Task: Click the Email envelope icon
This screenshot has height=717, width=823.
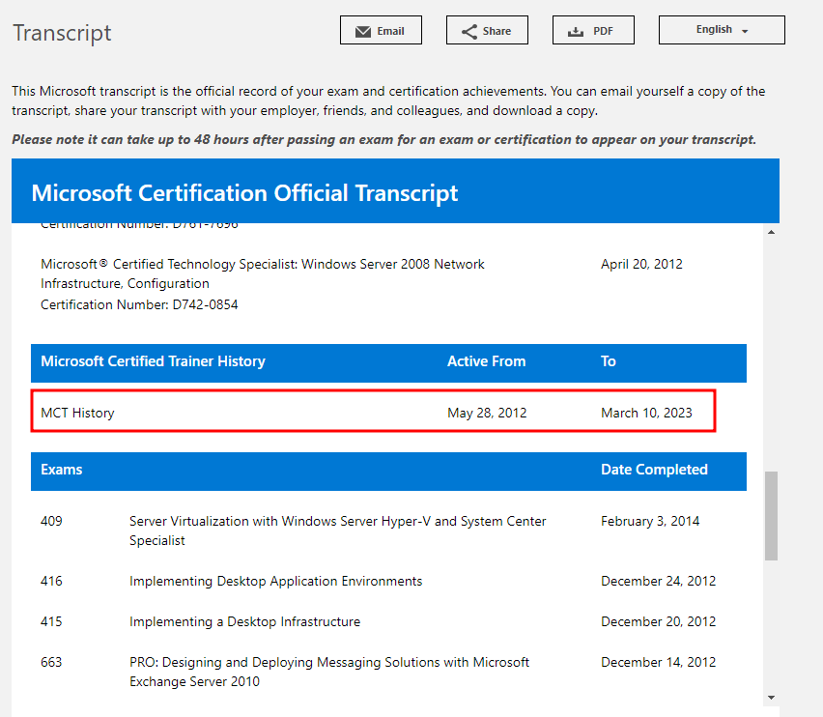Action: [362, 32]
